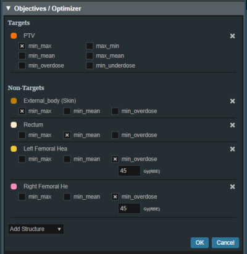Click the OK button
Screen dimensions: 247x254
pyautogui.click(x=199, y=243)
